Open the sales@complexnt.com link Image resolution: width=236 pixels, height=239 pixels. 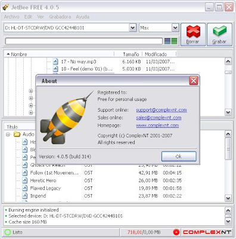(x=159, y=118)
